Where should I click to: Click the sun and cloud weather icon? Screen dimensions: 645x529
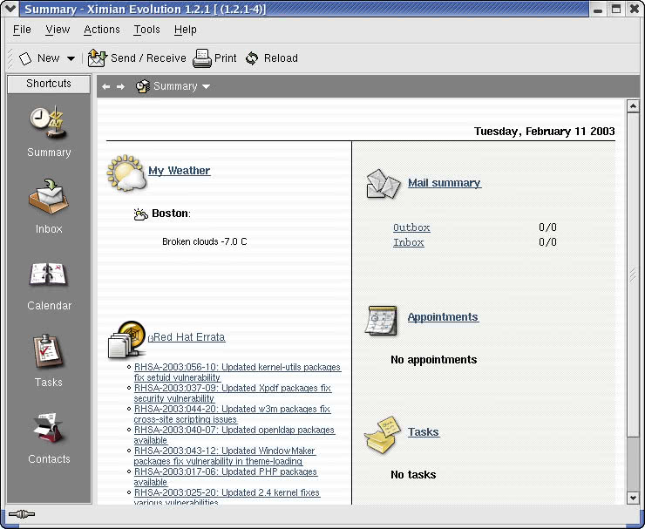126,173
